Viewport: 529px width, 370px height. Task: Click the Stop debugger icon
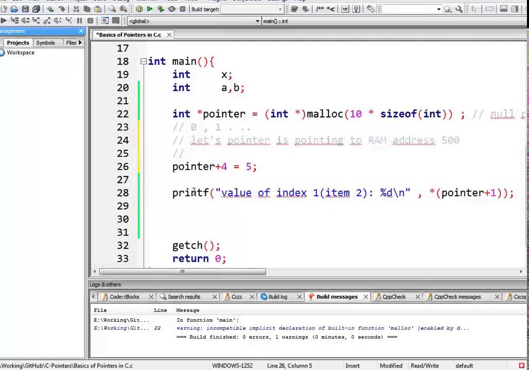[91, 21]
